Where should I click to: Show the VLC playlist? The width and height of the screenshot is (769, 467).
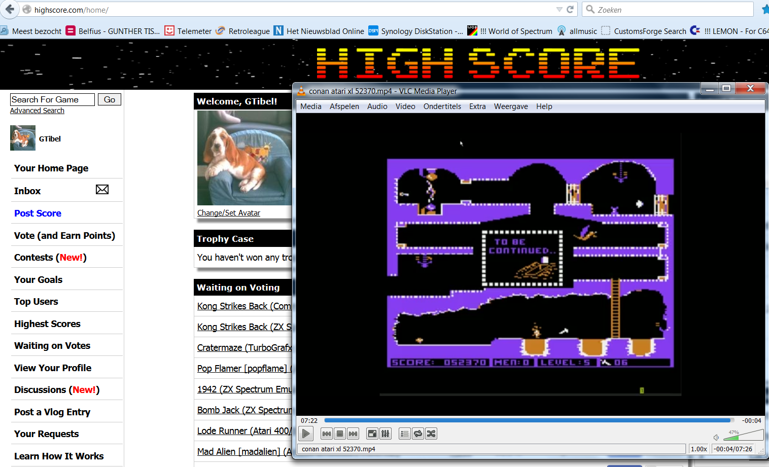[405, 434]
